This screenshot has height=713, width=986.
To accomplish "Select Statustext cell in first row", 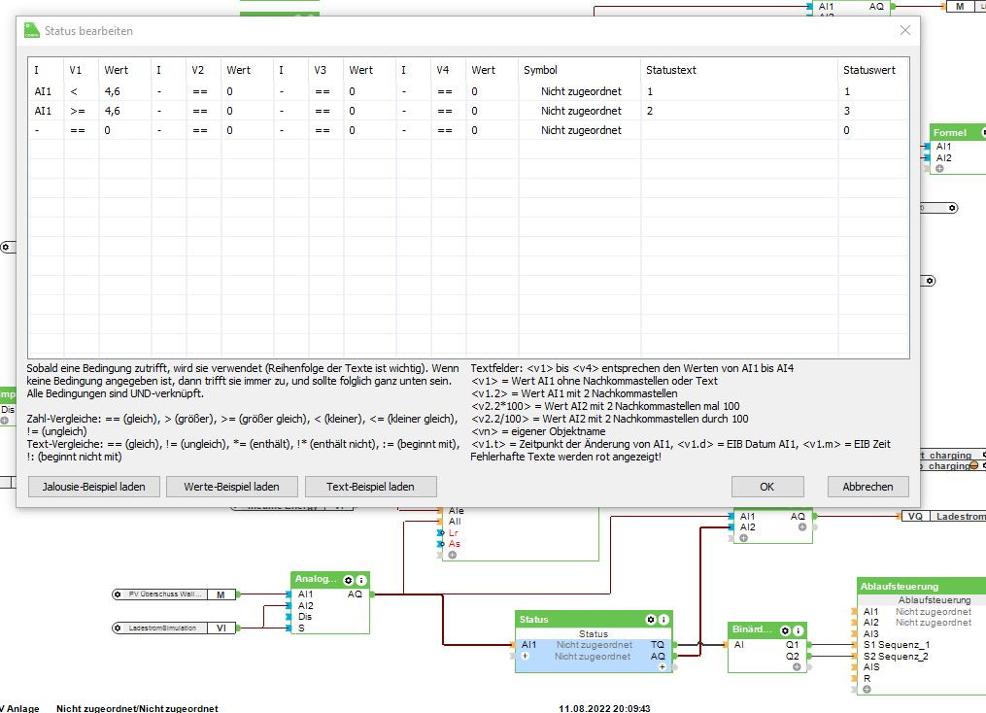I will pos(738,91).
